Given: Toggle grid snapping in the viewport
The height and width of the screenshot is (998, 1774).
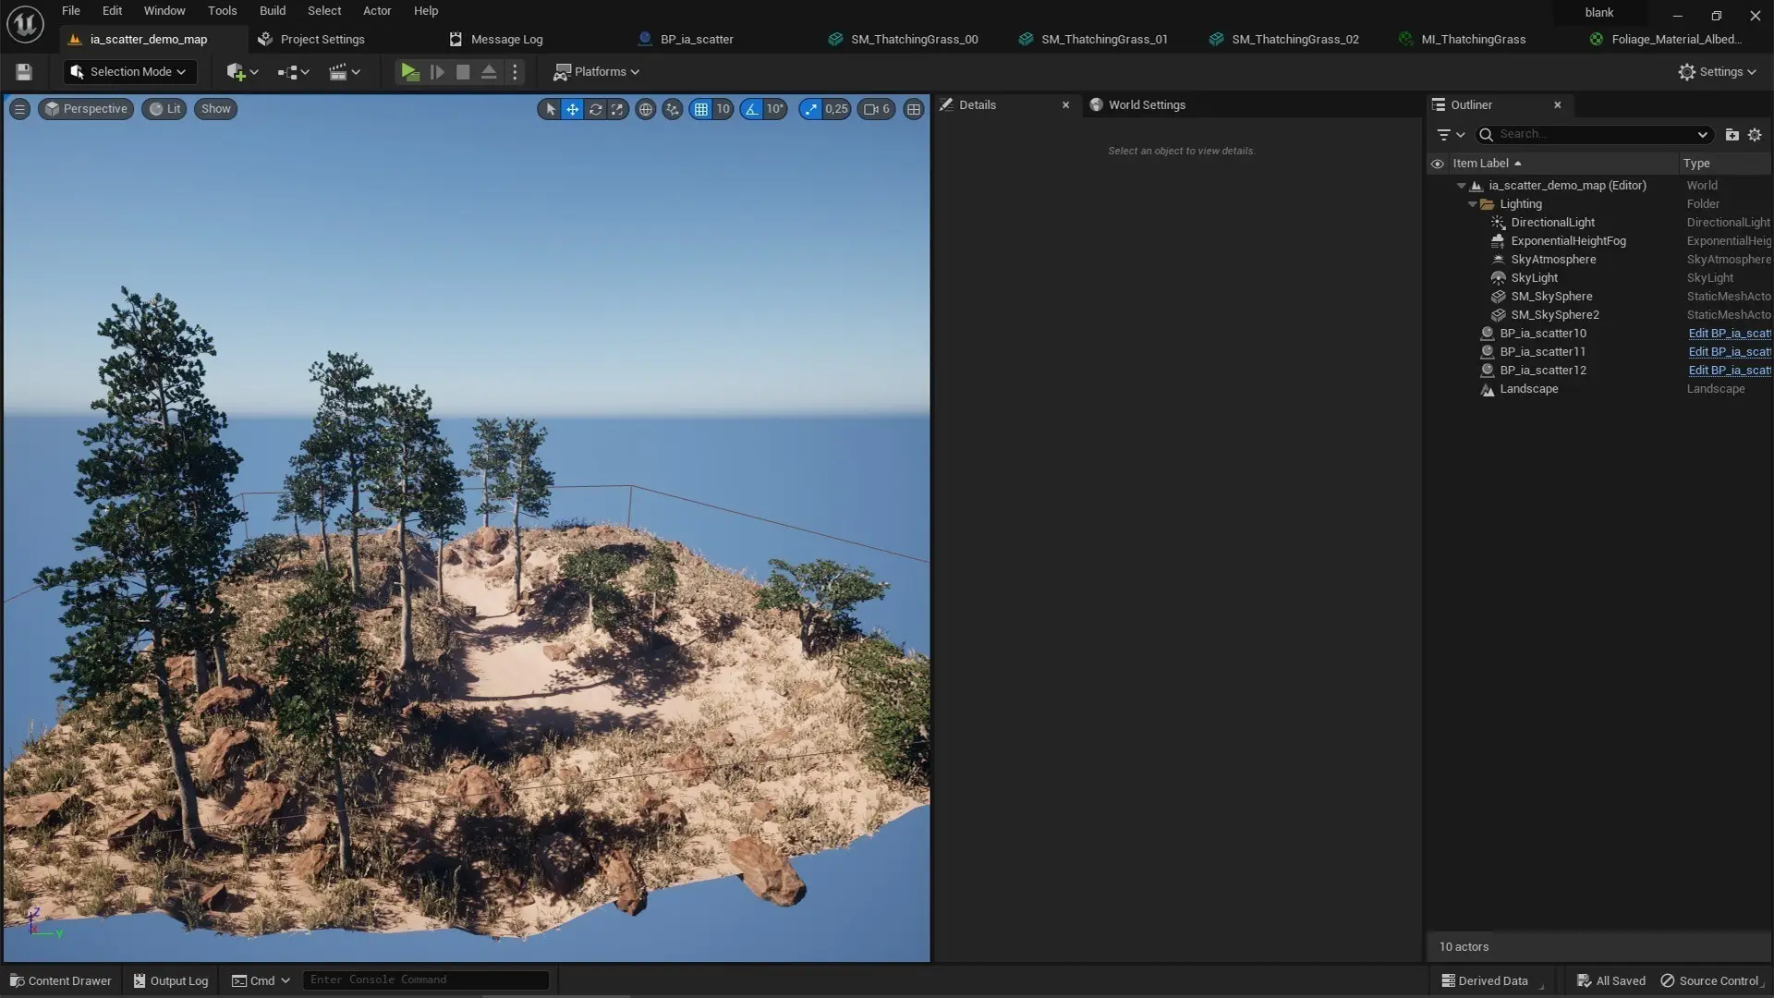Looking at the screenshot, I should pos(701,109).
